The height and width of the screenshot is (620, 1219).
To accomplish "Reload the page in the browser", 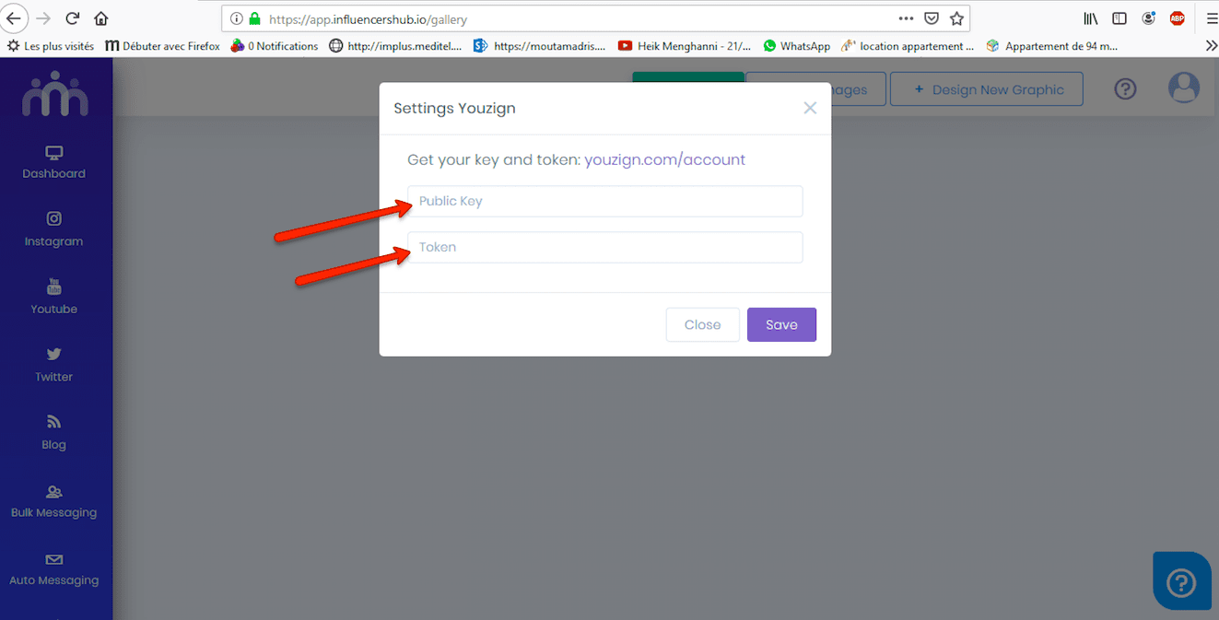I will pos(72,18).
